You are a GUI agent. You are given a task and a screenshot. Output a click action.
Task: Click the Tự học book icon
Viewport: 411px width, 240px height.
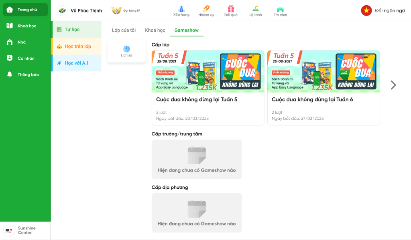[59, 30]
